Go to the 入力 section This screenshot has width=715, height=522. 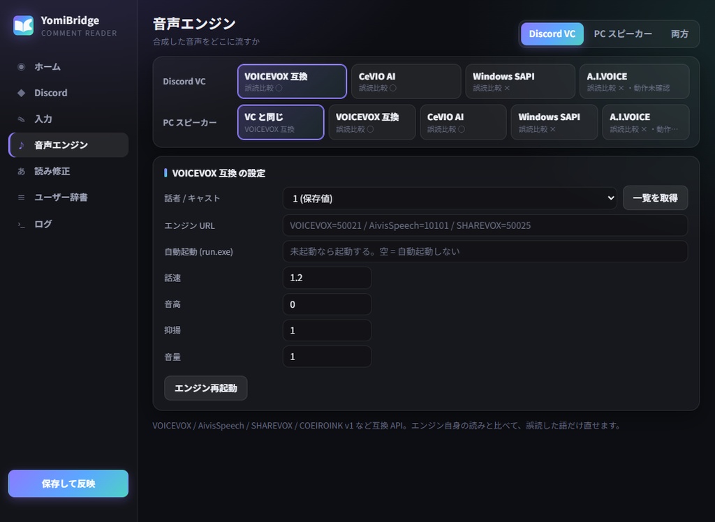tap(68, 119)
